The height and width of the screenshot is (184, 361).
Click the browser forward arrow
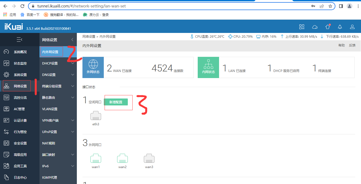coord(14,6)
